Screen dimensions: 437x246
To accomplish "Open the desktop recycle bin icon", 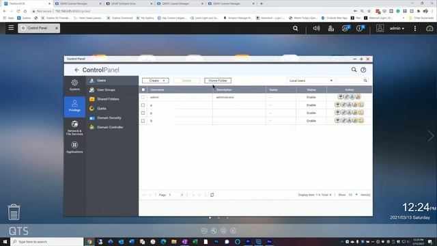I will tap(14, 213).
